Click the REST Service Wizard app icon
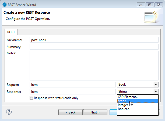Viewport: 165px width, 121px height. tap(5, 5)
